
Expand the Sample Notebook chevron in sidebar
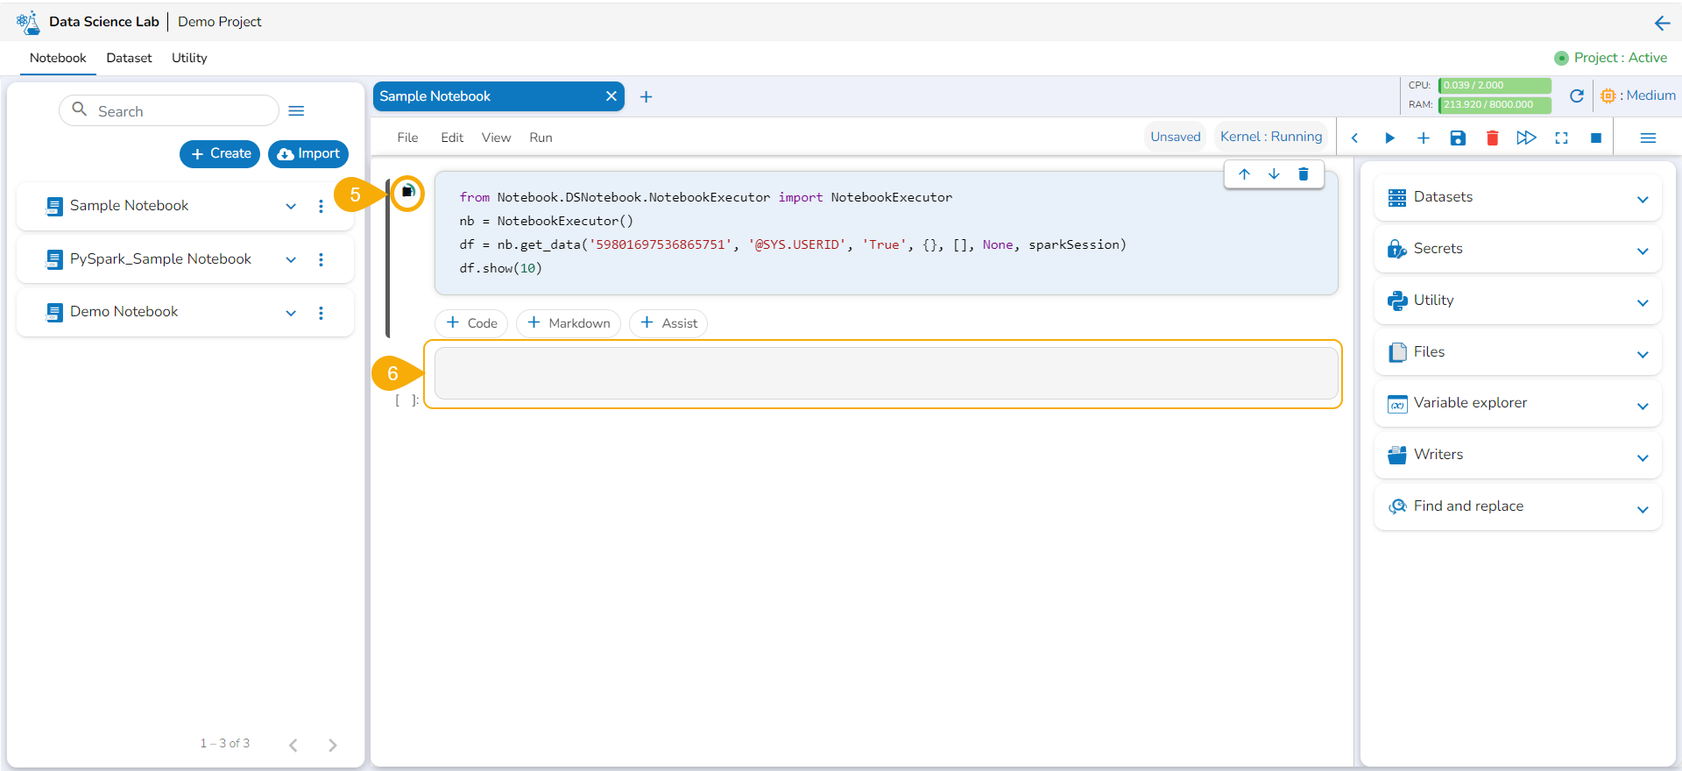tap(291, 207)
